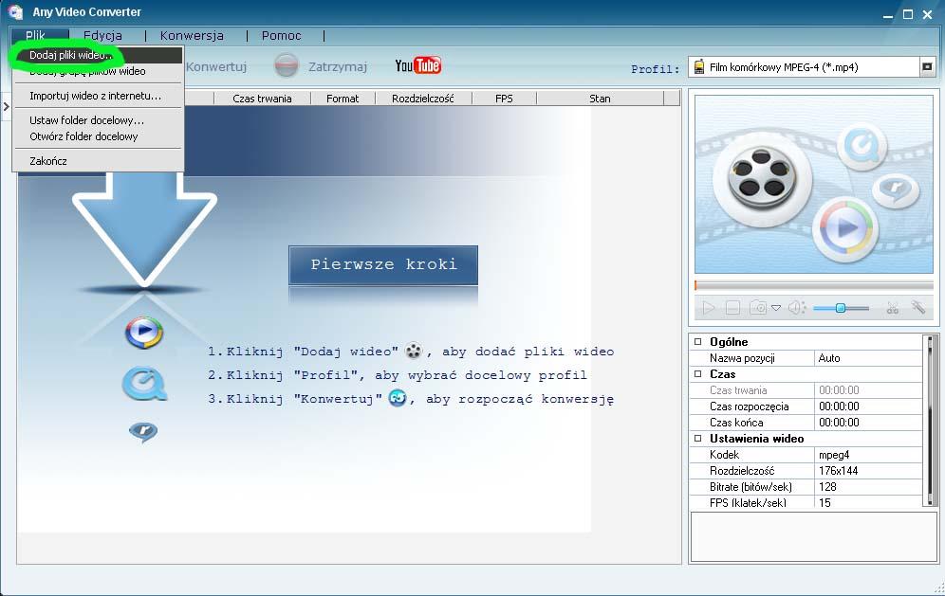Viewport: 945px width, 596px height.
Task: Collapse the Czas section
Action: pos(698,374)
